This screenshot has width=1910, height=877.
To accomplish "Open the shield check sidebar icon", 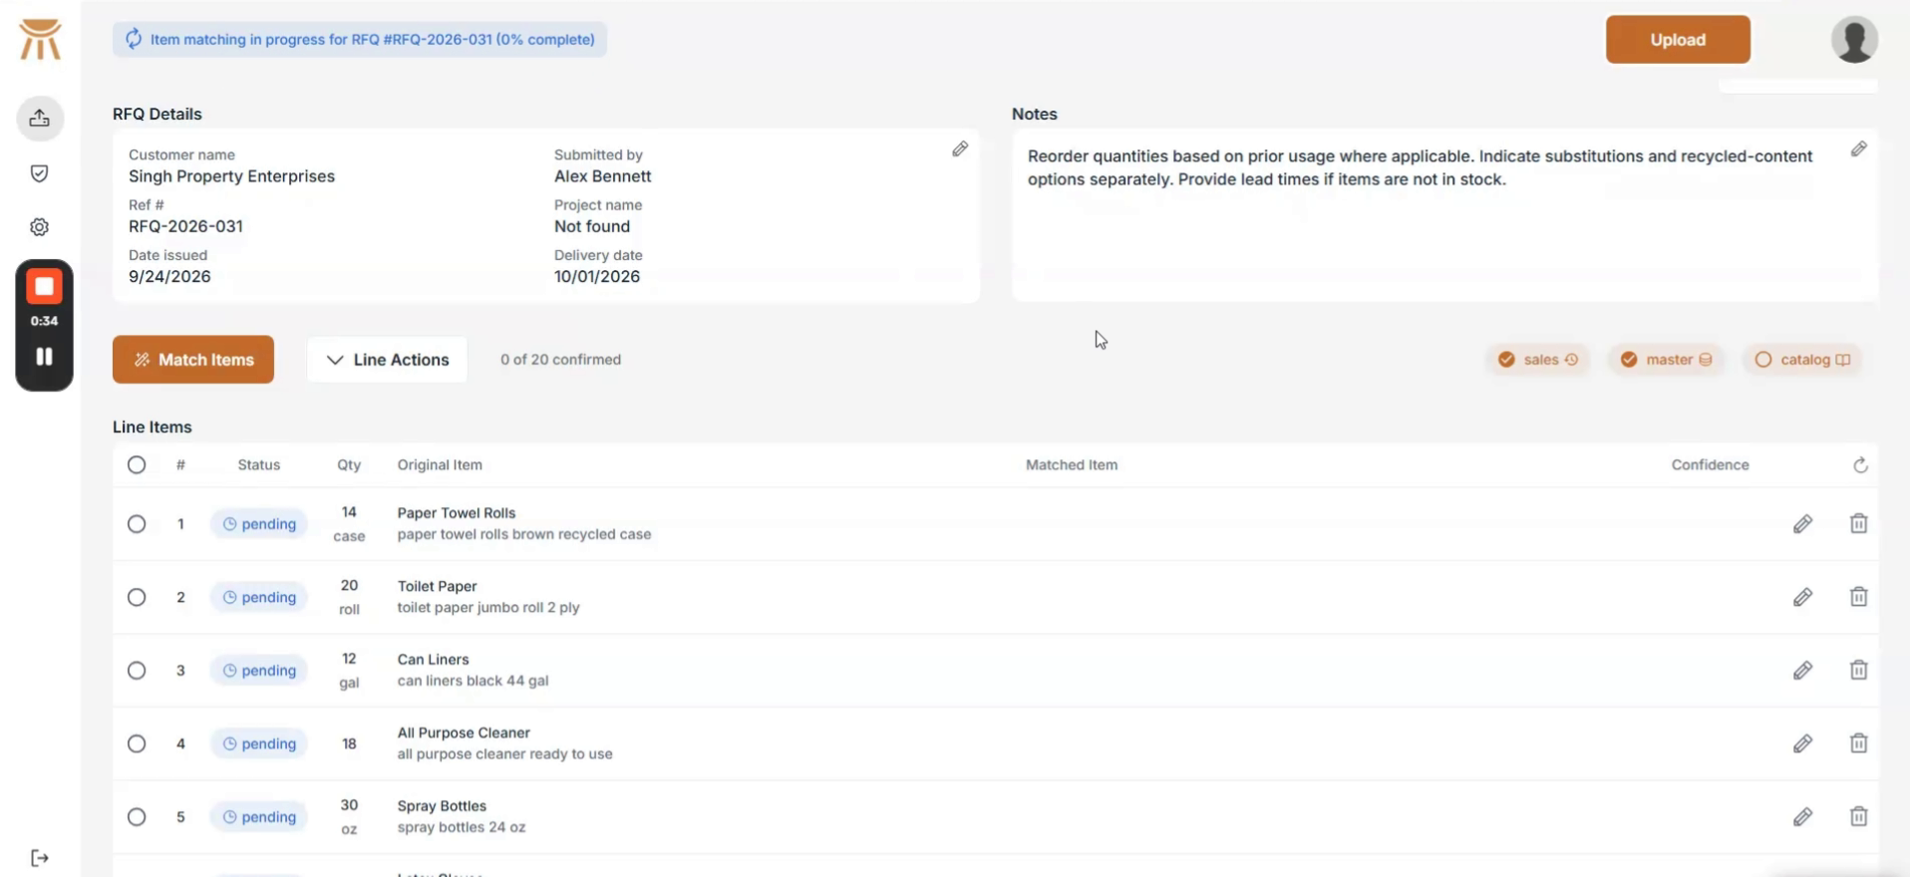I will [40, 173].
